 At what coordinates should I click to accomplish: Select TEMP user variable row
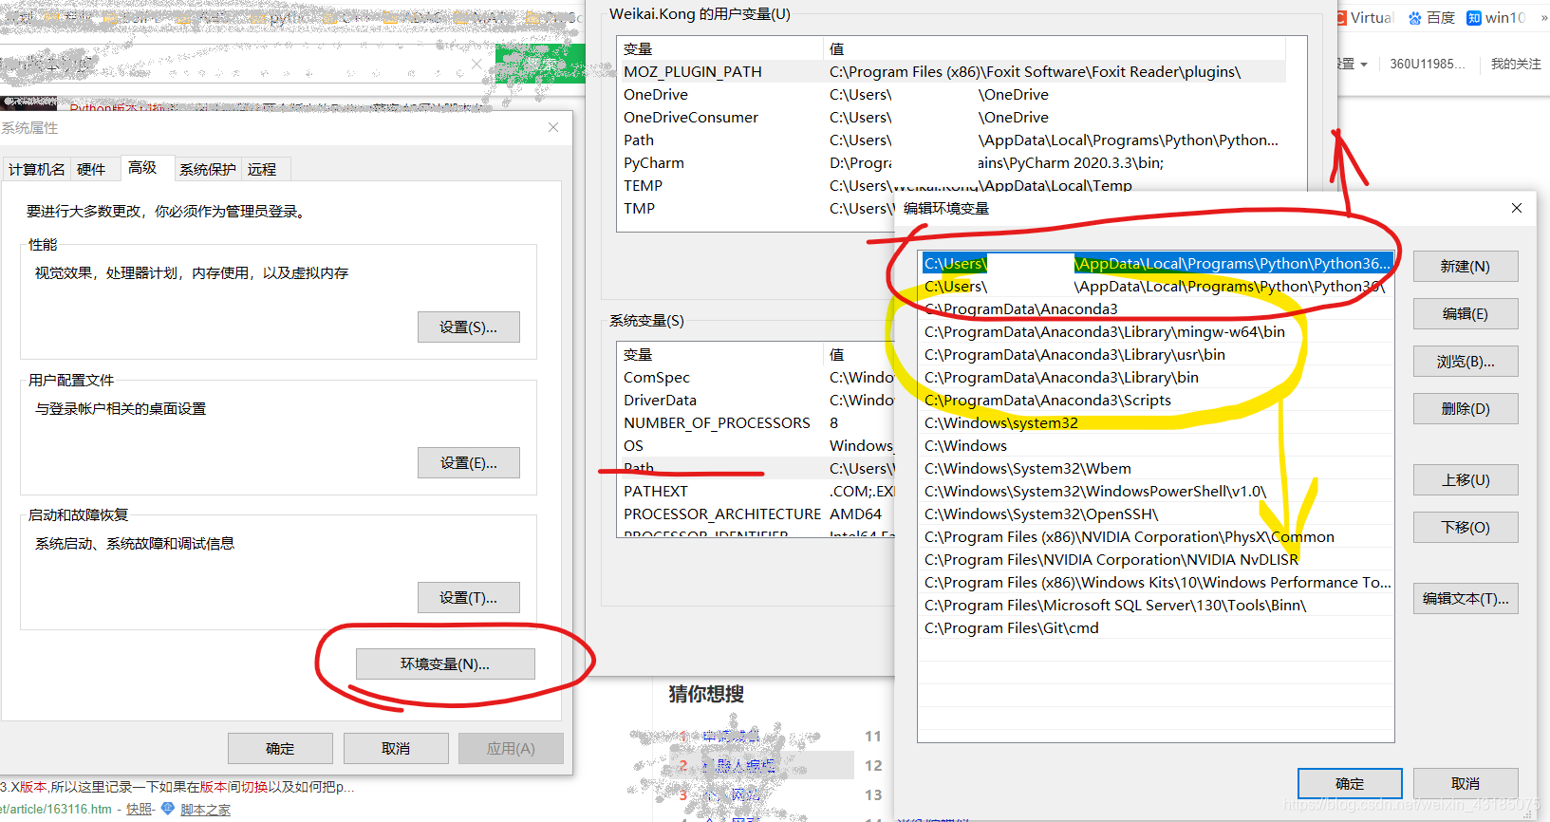(x=952, y=186)
